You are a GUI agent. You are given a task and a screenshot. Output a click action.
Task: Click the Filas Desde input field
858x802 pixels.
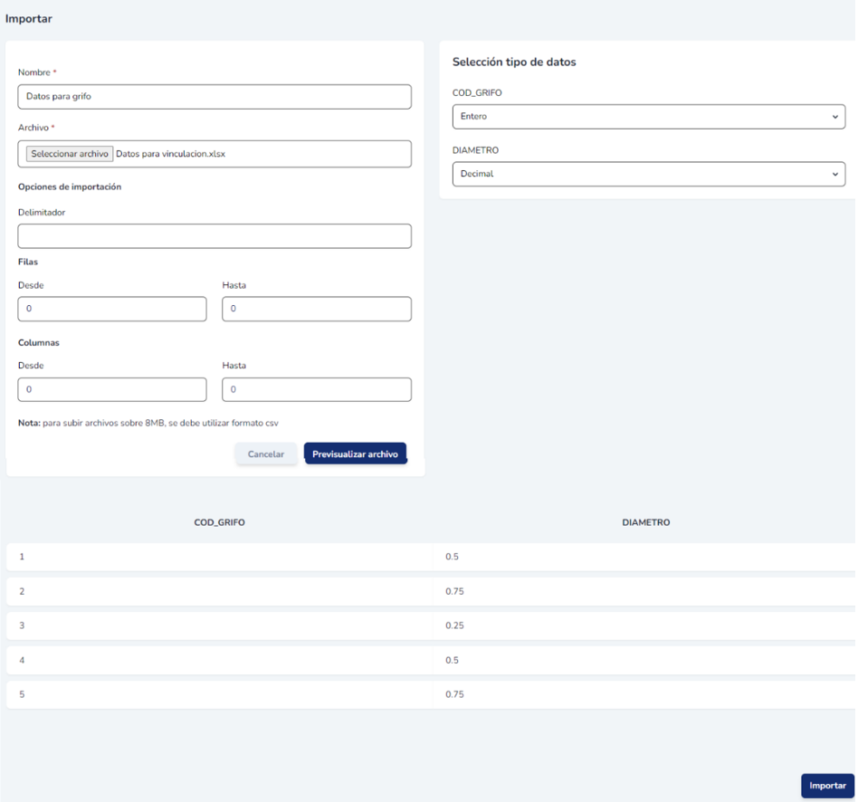pyautogui.click(x=112, y=309)
